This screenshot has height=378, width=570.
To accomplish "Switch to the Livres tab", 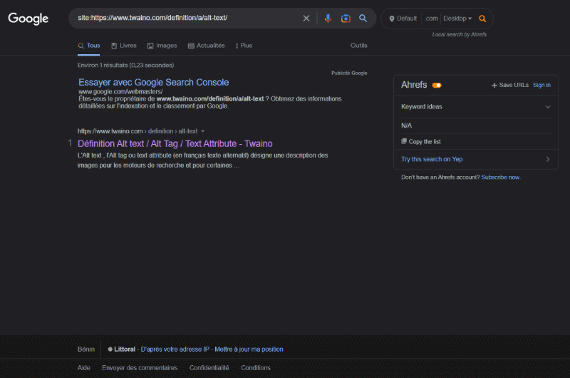I will click(x=124, y=46).
